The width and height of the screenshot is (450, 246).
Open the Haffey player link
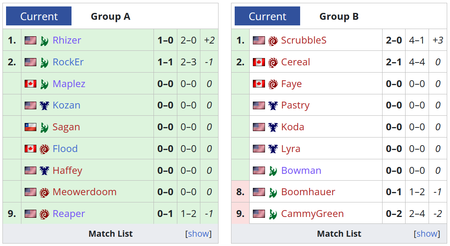tap(67, 171)
